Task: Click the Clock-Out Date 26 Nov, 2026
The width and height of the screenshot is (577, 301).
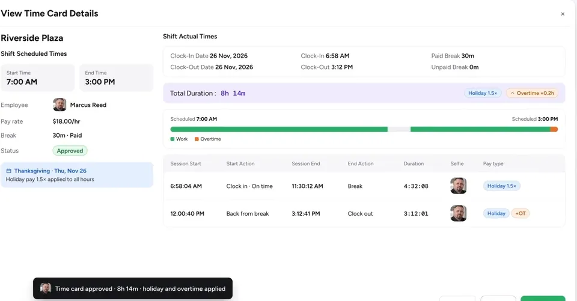Action: (x=234, y=67)
